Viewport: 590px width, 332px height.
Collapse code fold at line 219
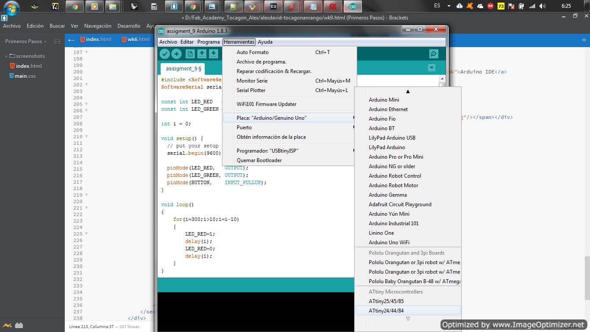(86, 195)
